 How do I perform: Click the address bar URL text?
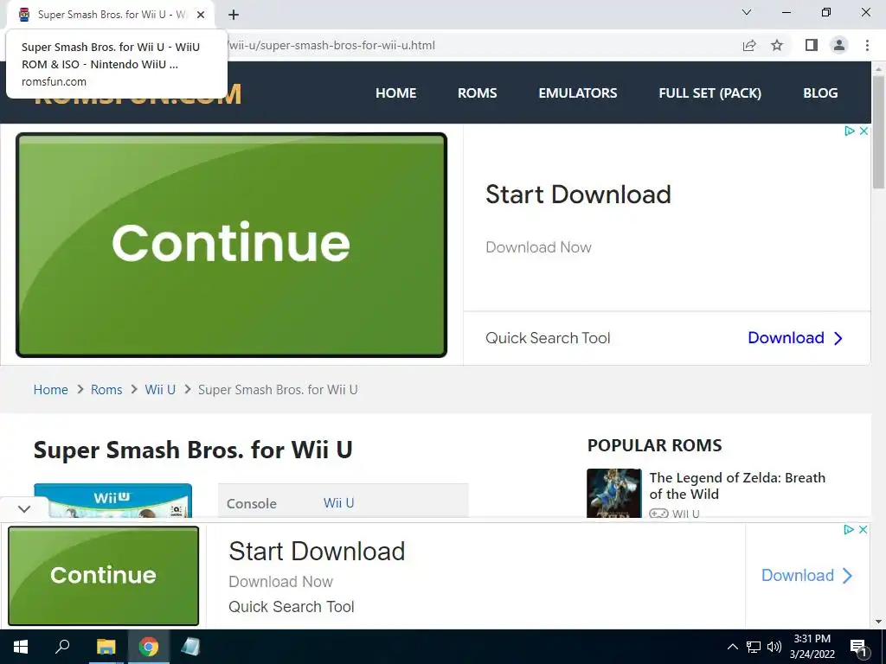point(331,45)
